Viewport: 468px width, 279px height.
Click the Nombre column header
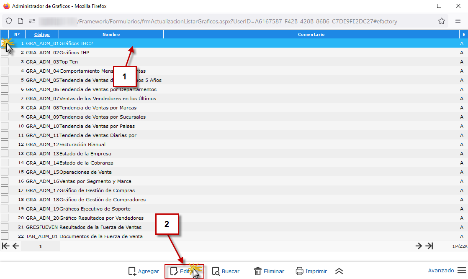(111, 35)
